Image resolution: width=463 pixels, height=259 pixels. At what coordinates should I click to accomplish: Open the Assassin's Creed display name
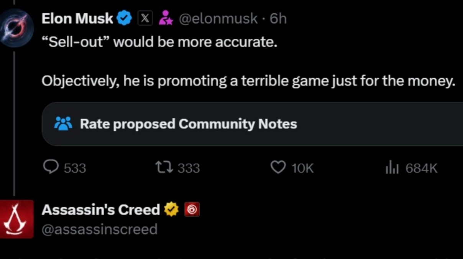tap(100, 210)
